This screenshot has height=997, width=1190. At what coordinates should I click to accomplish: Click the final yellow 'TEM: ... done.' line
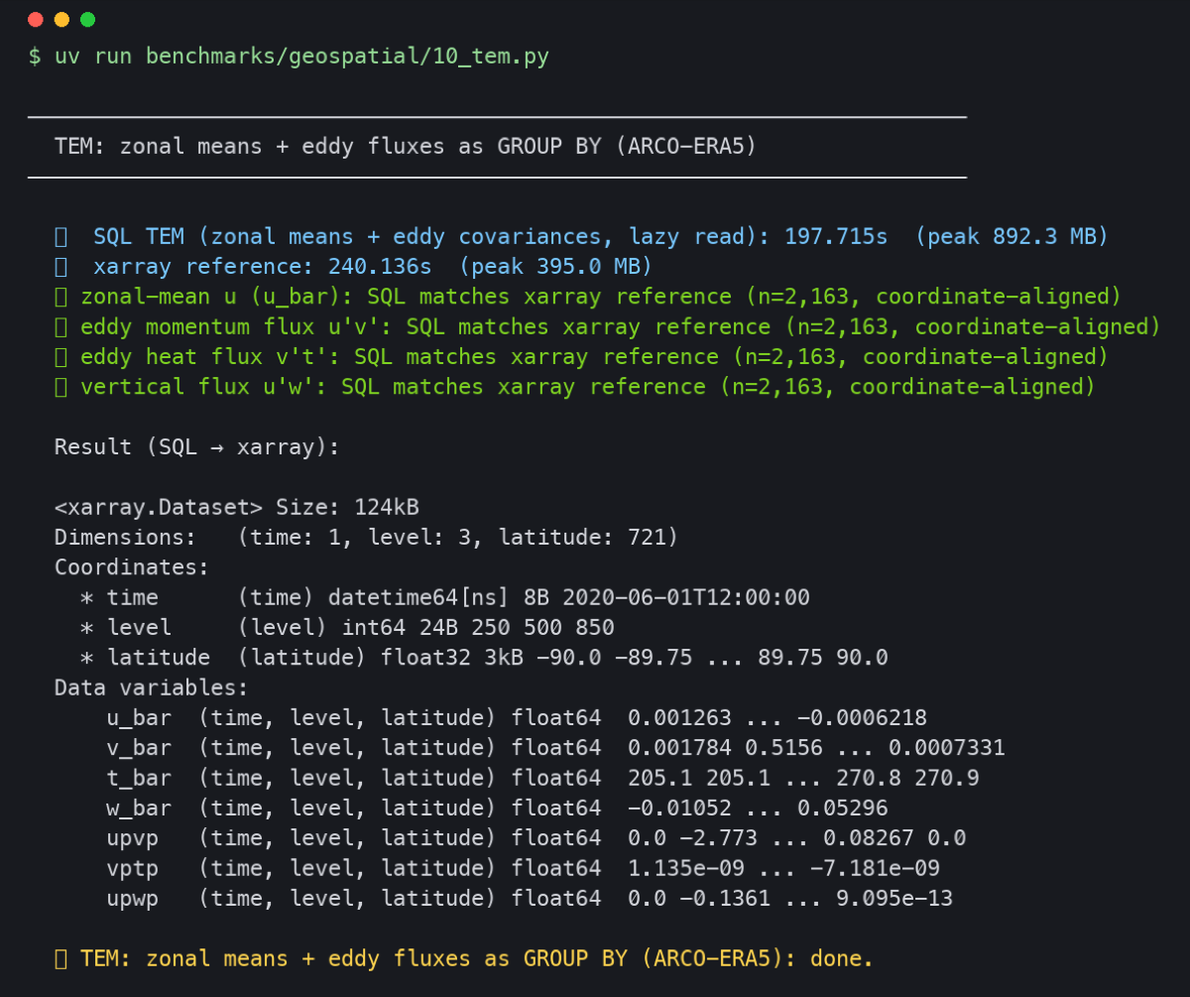[x=464, y=958]
